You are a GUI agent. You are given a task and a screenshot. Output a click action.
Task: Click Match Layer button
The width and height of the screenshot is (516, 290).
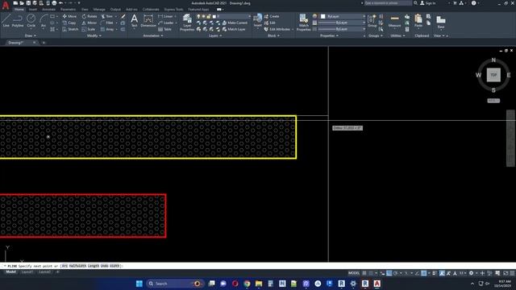(234, 29)
